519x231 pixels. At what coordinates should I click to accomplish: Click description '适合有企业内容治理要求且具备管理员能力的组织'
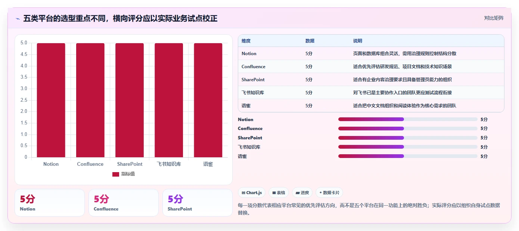(403, 80)
